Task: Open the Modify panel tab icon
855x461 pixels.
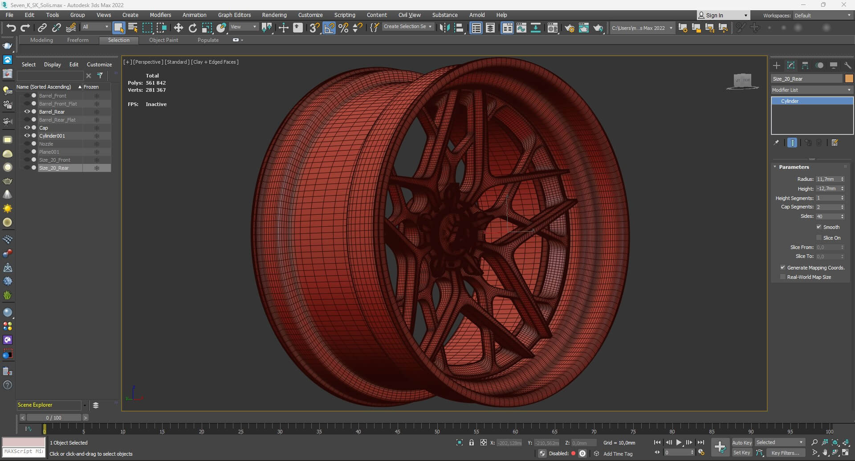Action: point(791,65)
